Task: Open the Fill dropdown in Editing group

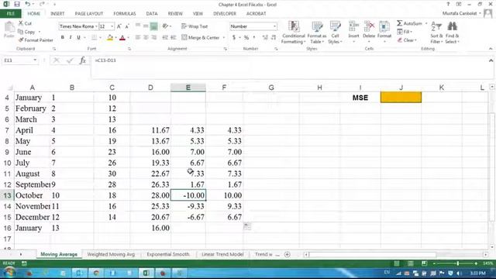Action: (x=405, y=32)
